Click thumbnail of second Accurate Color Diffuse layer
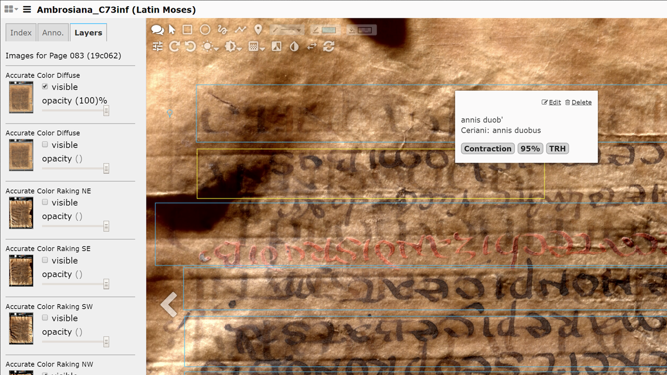 coord(21,155)
